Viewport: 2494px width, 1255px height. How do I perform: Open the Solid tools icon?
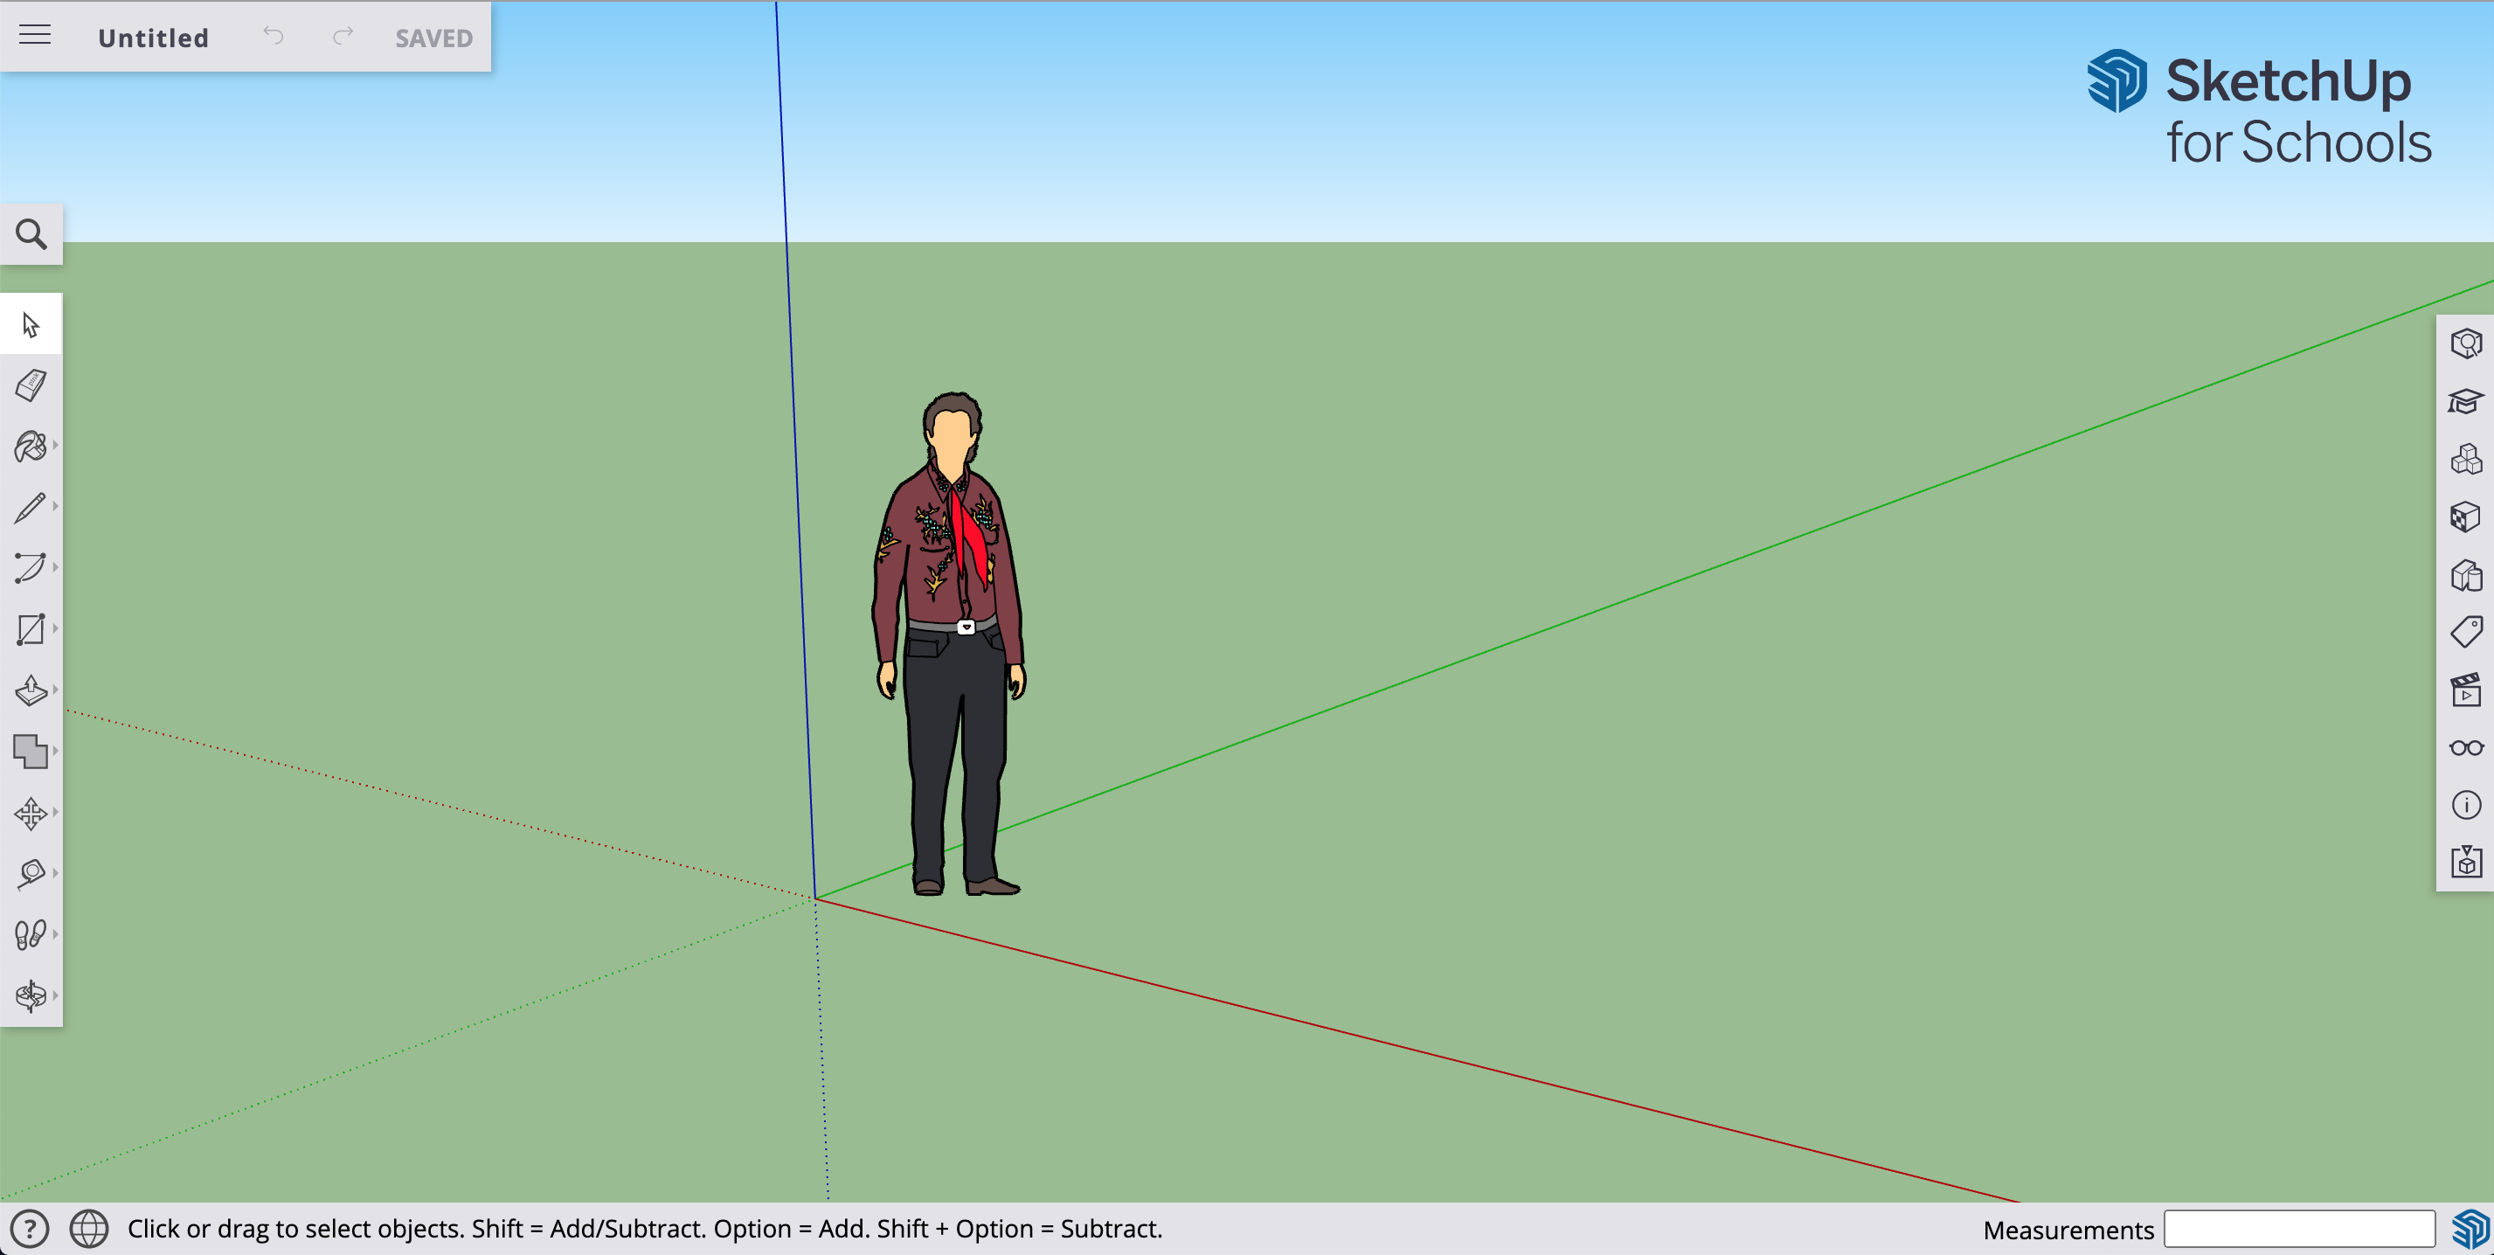click(x=30, y=752)
